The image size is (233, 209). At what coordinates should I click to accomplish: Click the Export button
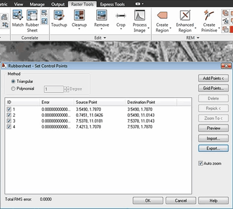click(213, 148)
